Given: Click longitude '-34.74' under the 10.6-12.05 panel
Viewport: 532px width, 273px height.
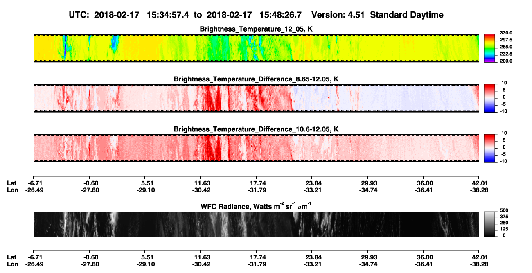Looking at the screenshot, I should [x=367, y=190].
